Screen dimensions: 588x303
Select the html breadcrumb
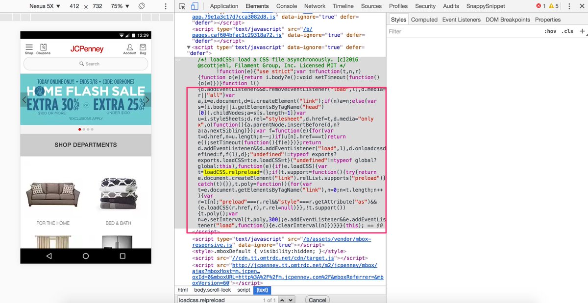[x=182, y=290]
